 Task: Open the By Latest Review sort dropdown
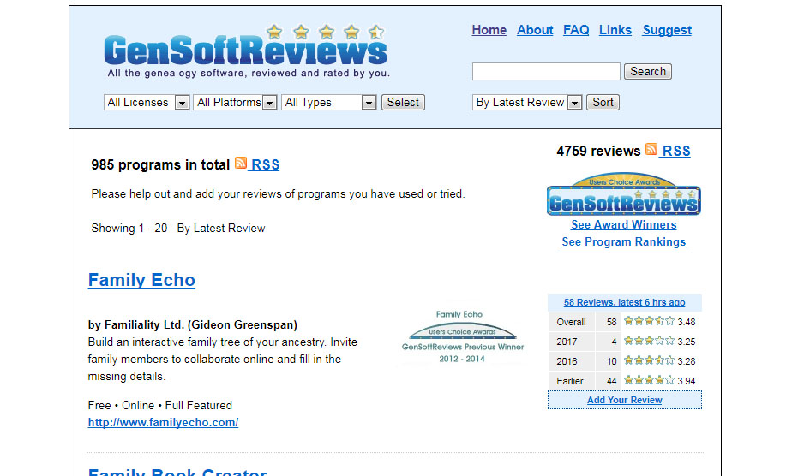pos(527,103)
